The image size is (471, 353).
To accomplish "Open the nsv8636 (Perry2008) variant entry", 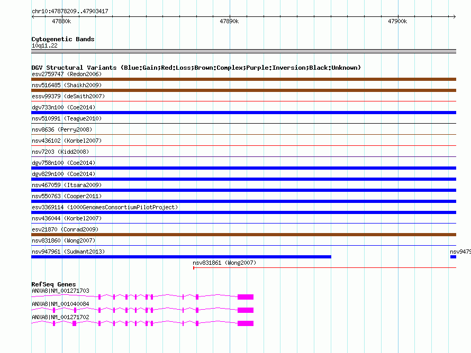I will 62,129.
